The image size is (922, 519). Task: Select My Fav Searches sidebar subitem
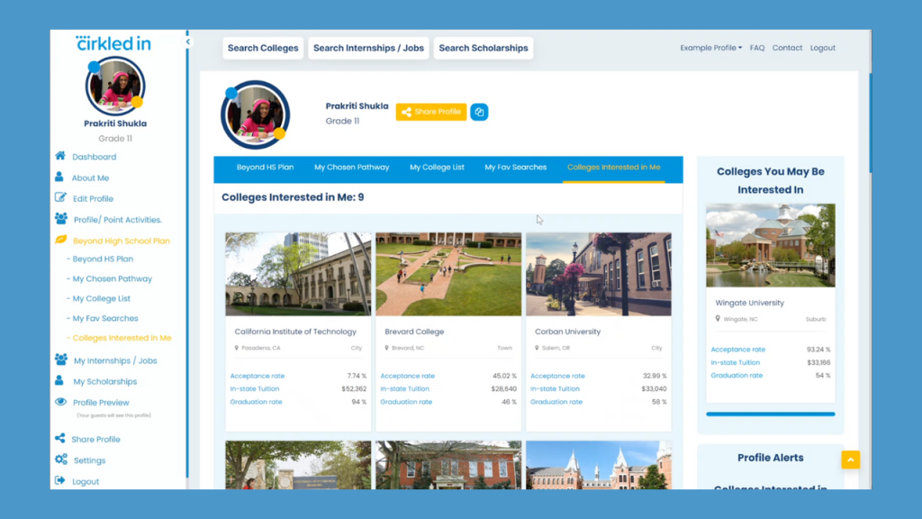pos(105,318)
